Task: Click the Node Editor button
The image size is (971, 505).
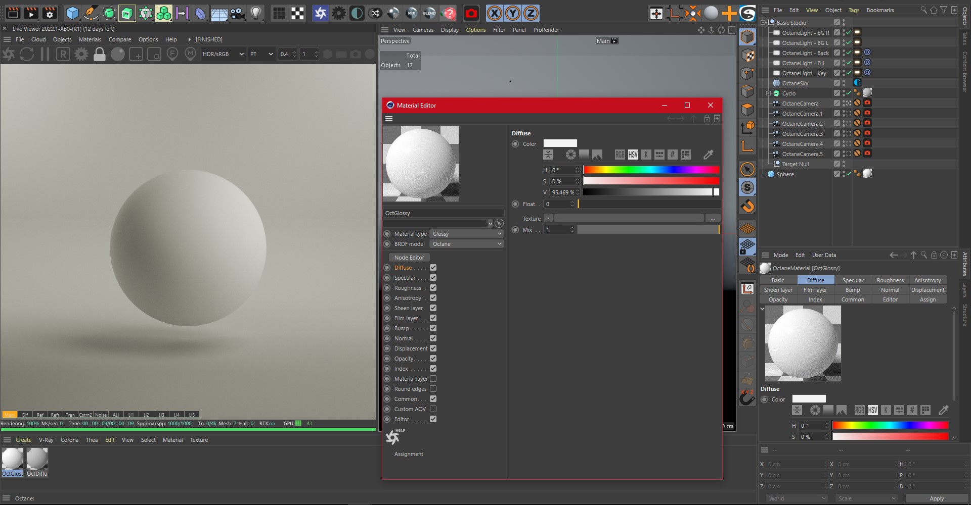Action: pyautogui.click(x=409, y=258)
